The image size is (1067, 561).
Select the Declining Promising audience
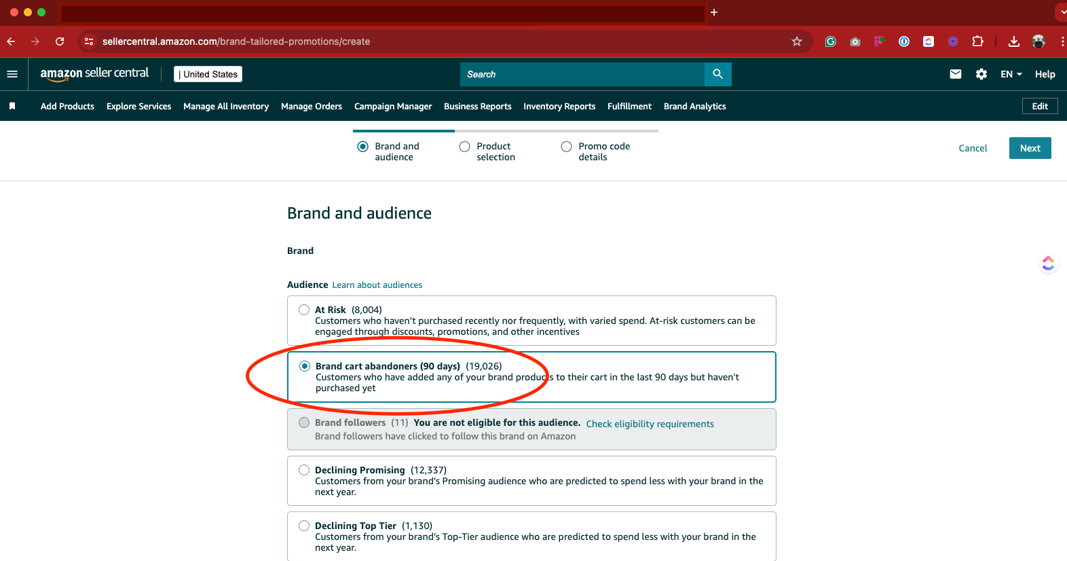[x=304, y=470]
